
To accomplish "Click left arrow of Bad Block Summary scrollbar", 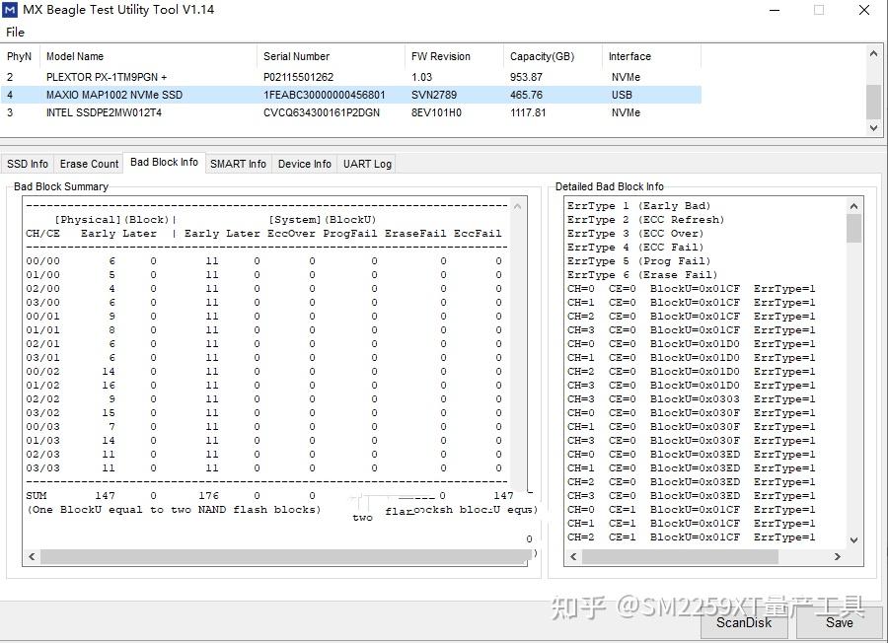I will click(31, 556).
